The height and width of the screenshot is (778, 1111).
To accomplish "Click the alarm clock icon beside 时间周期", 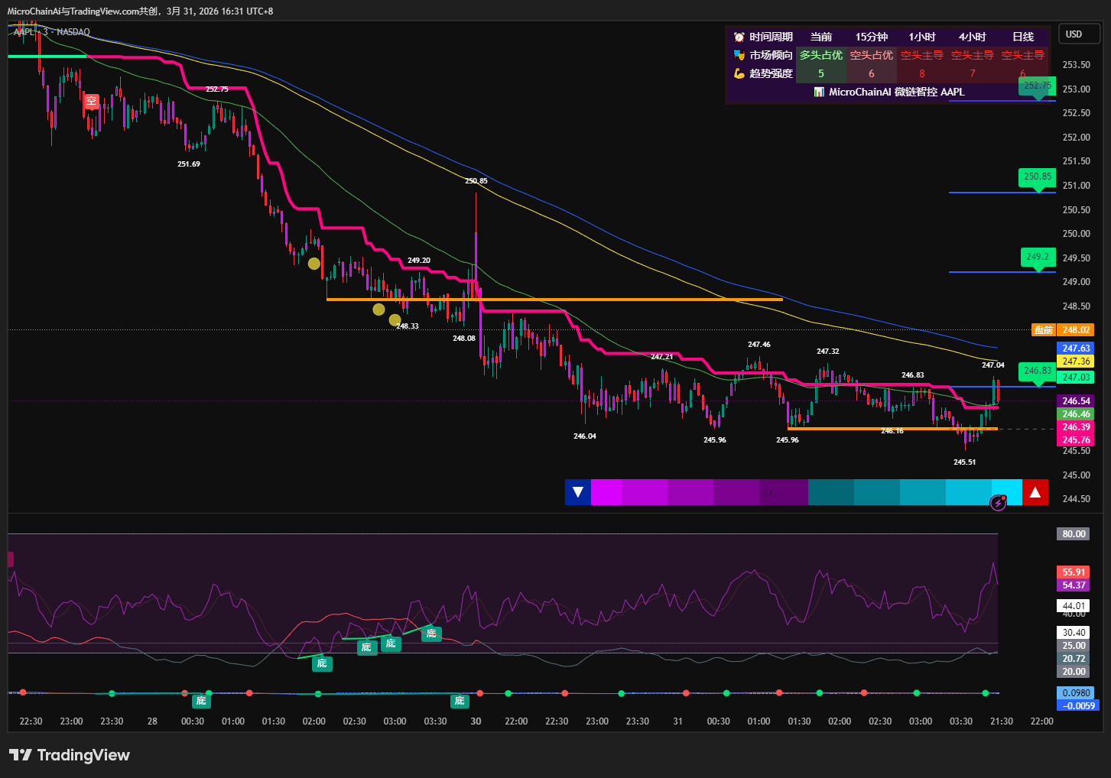I will click(739, 37).
